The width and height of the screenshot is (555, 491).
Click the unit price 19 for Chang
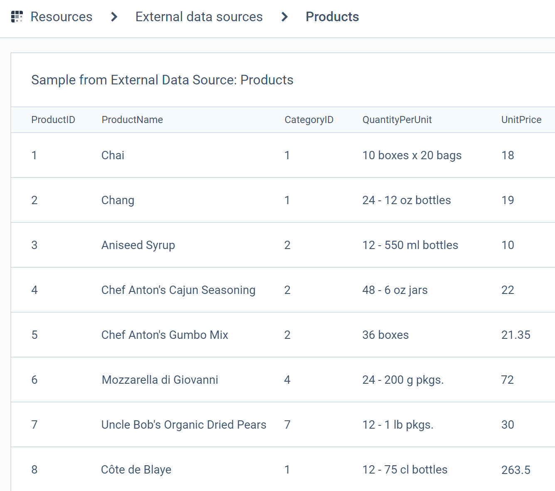pyautogui.click(x=508, y=200)
